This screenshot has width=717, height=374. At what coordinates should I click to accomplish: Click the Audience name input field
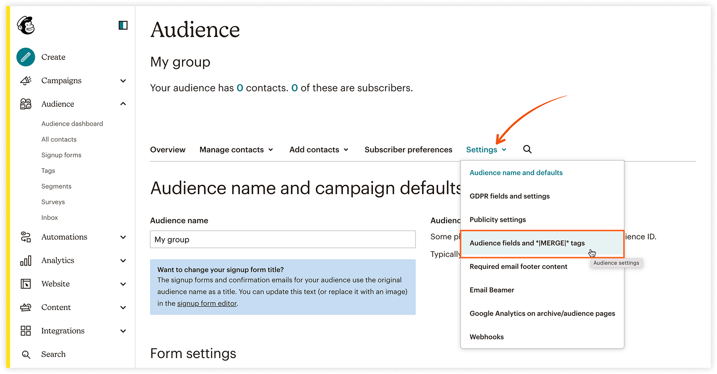pyautogui.click(x=283, y=239)
